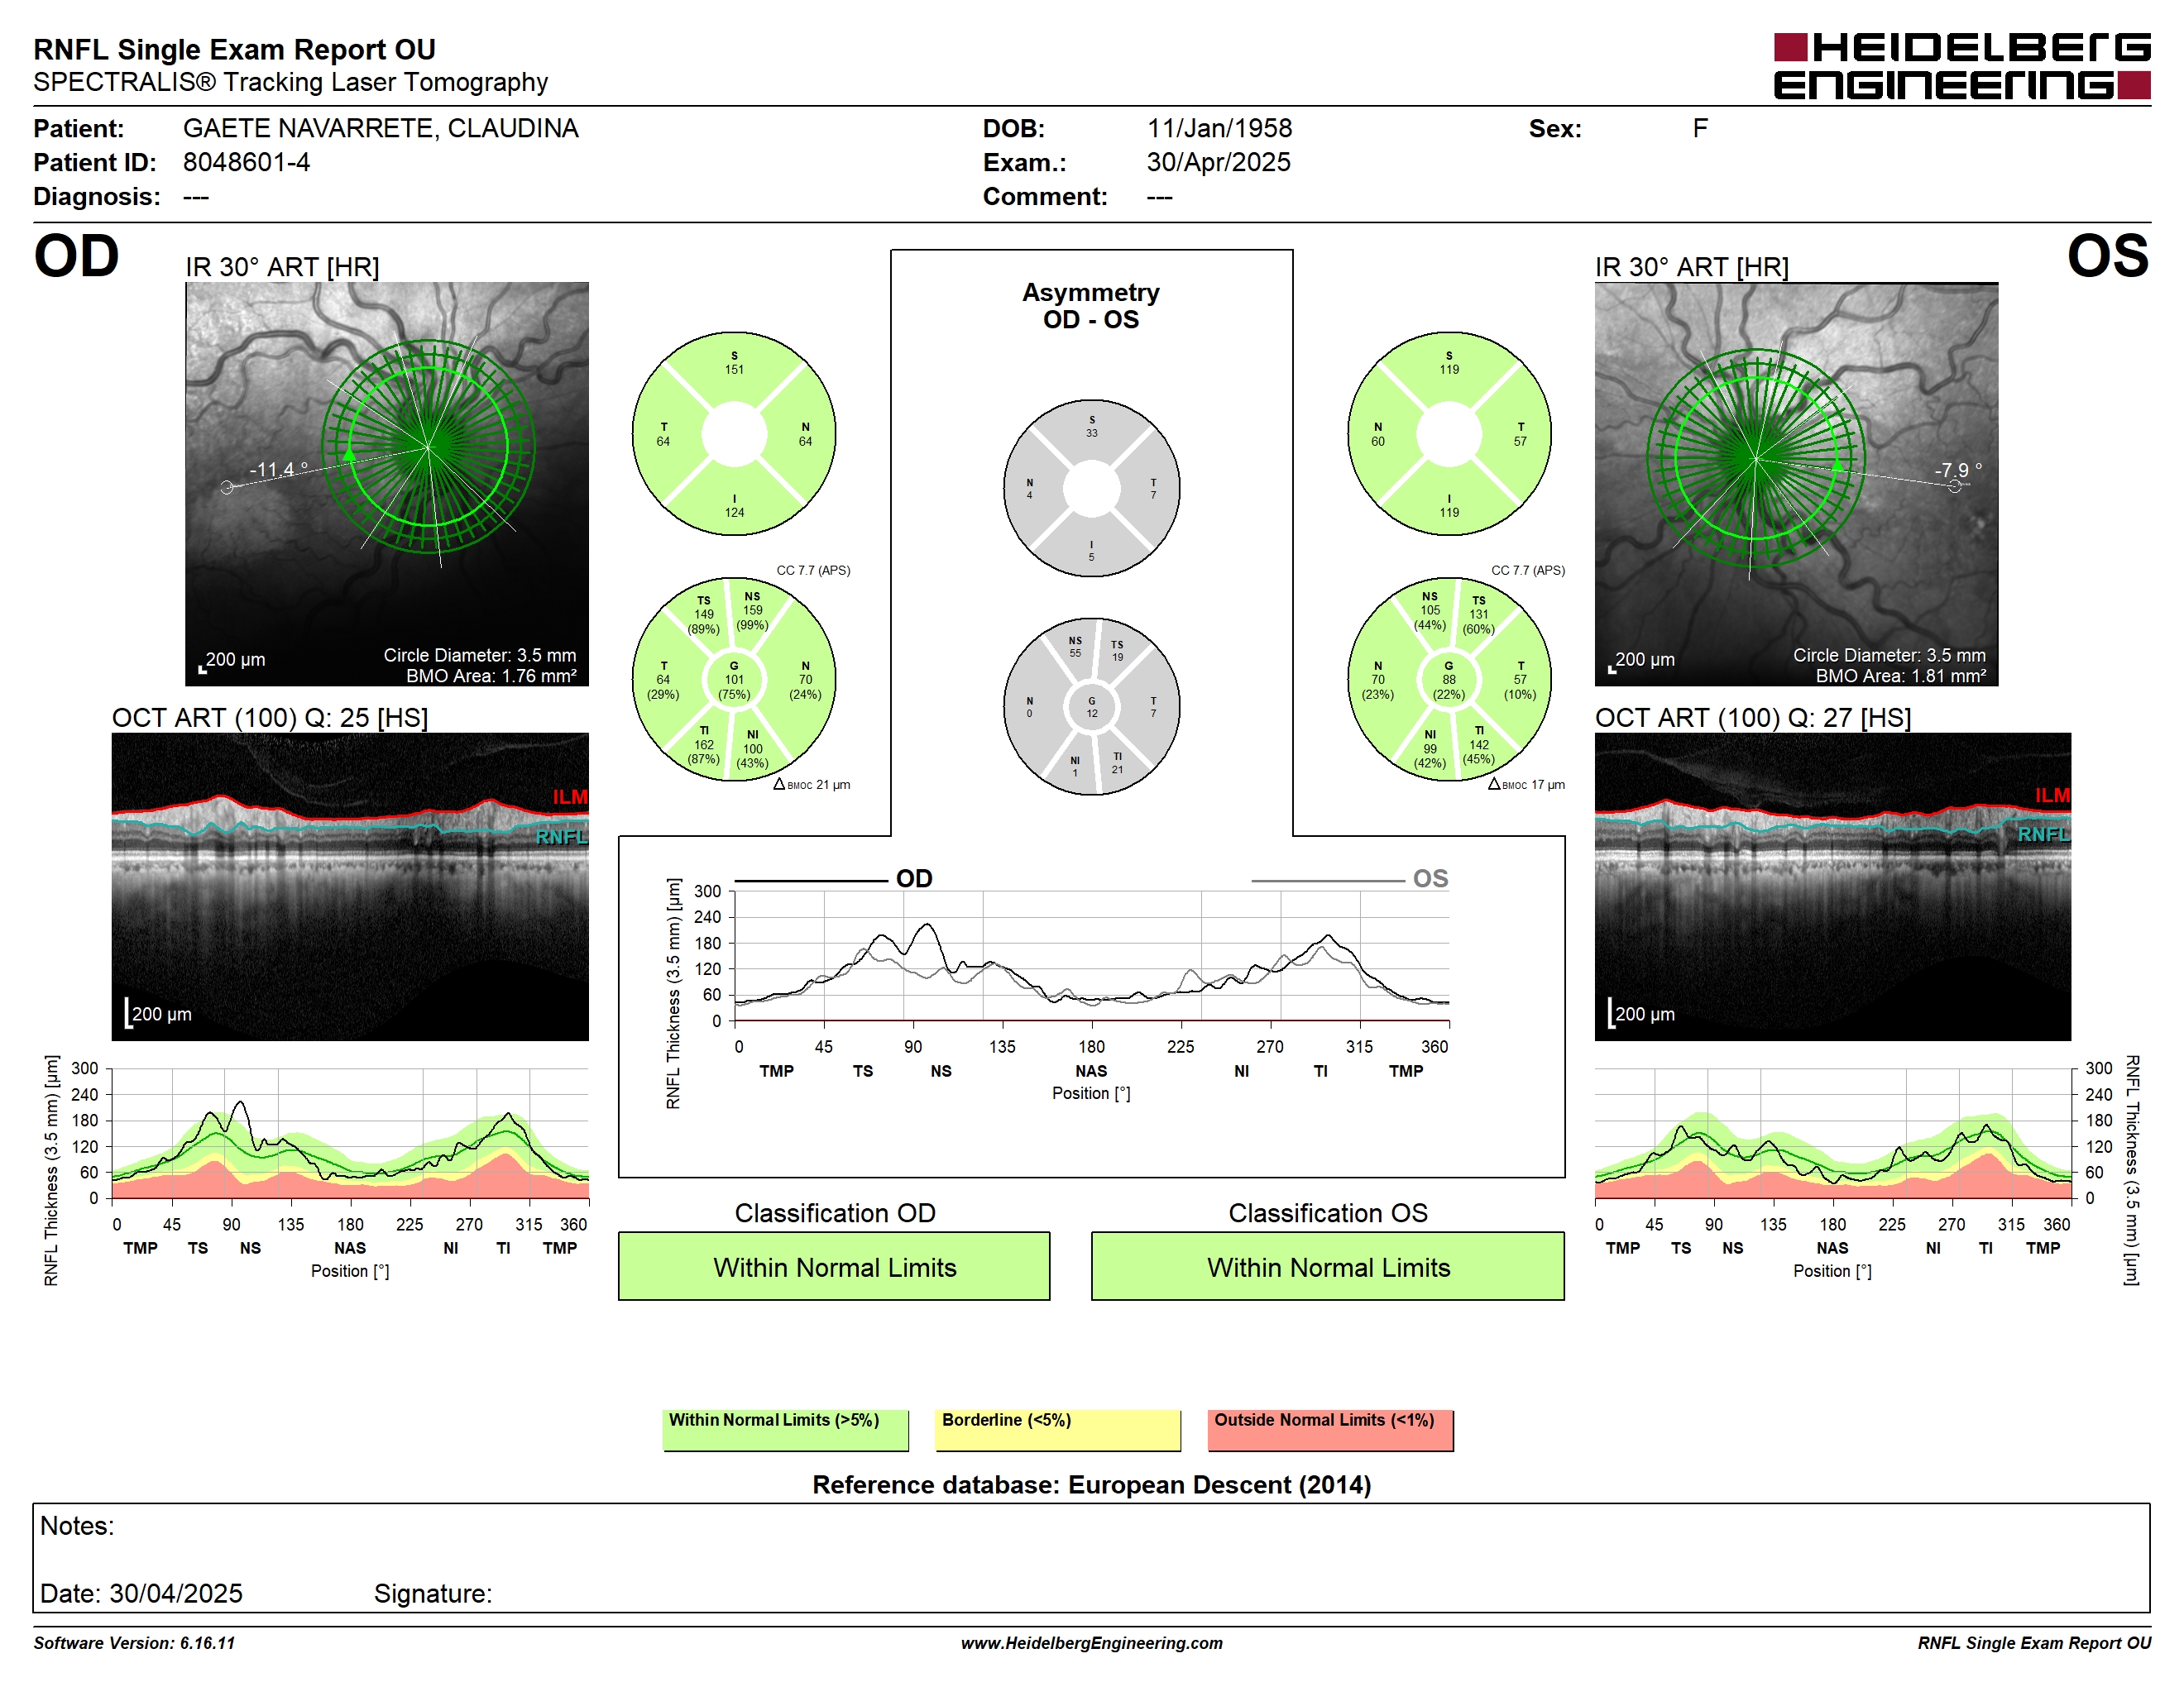Click the RNFL Single Exam Report OU title
The height and width of the screenshot is (1687, 2184).
click(x=234, y=49)
